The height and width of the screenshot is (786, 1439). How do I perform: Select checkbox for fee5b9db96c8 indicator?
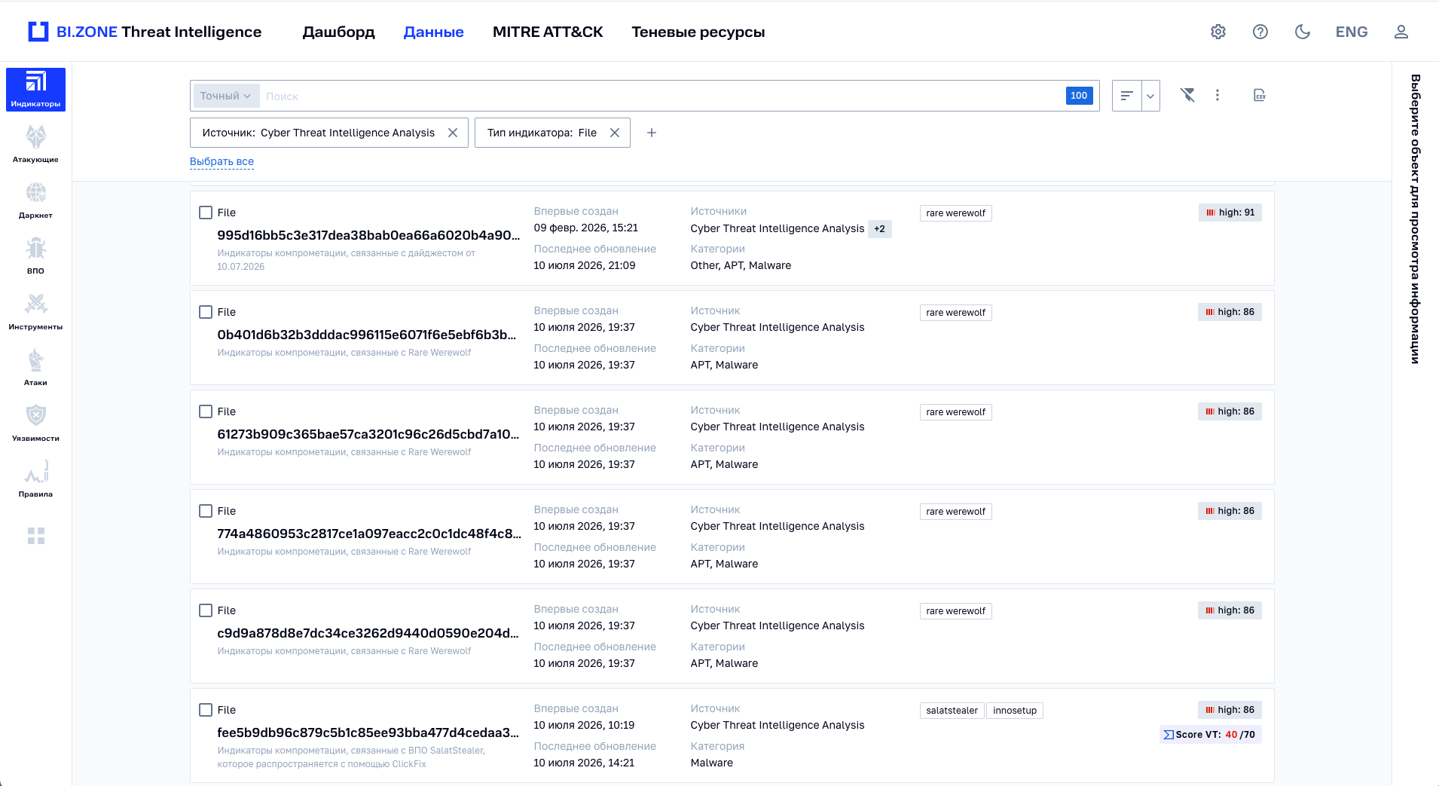pyautogui.click(x=206, y=710)
